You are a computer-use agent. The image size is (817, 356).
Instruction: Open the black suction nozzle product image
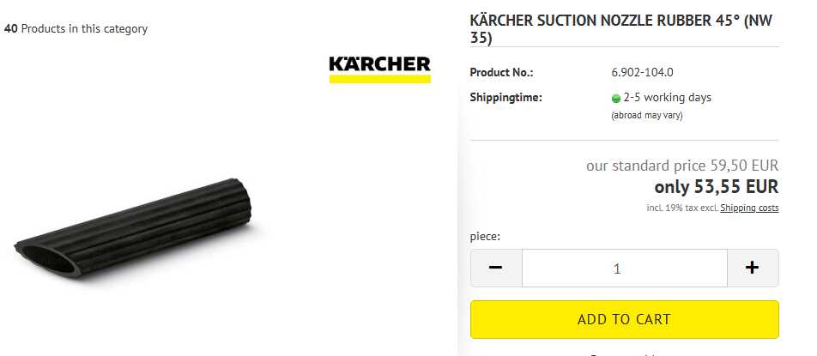[x=133, y=228]
